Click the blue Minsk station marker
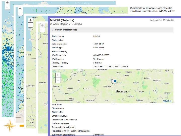The width and height of the screenshot is (181, 136). click(115, 81)
